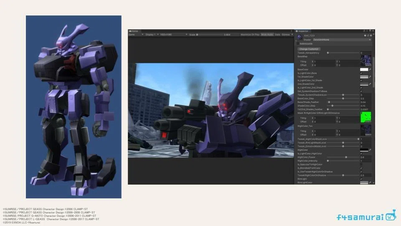The width and height of the screenshot is (401, 226).
Task: Click the BaseColor white color swatch
Action: tap(364, 69)
